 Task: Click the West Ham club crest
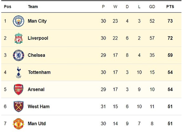18,106
